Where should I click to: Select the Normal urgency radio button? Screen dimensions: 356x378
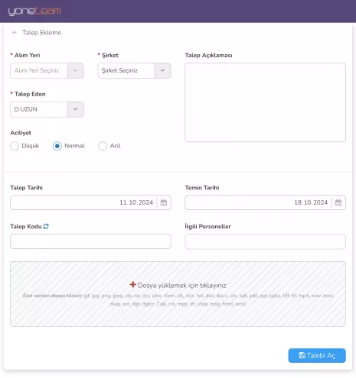(x=57, y=146)
